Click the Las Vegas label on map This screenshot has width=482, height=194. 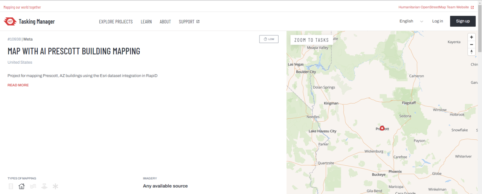[296, 64]
